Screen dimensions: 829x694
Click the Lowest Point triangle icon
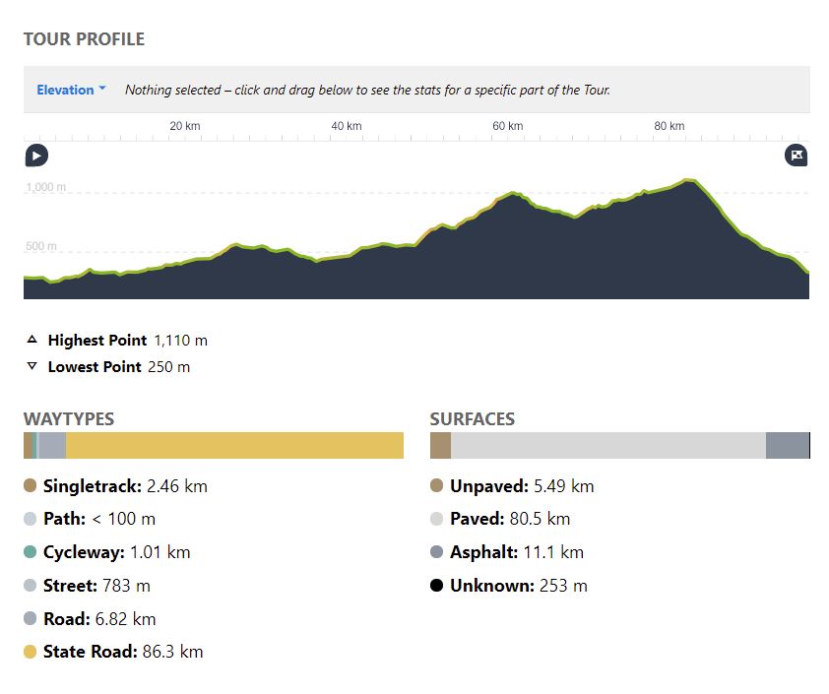click(x=32, y=366)
